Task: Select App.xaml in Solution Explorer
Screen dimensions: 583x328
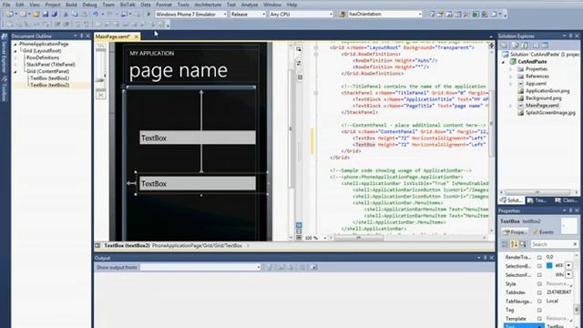Action: (x=536, y=84)
